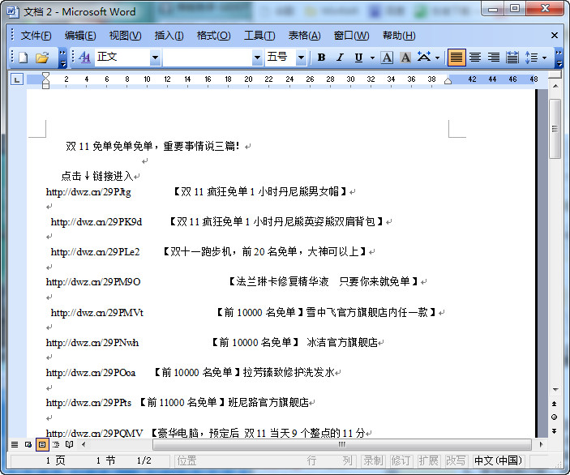Click the link http://dwz.cn/29POoa
The width and height of the screenshot is (570, 475).
click(x=91, y=373)
